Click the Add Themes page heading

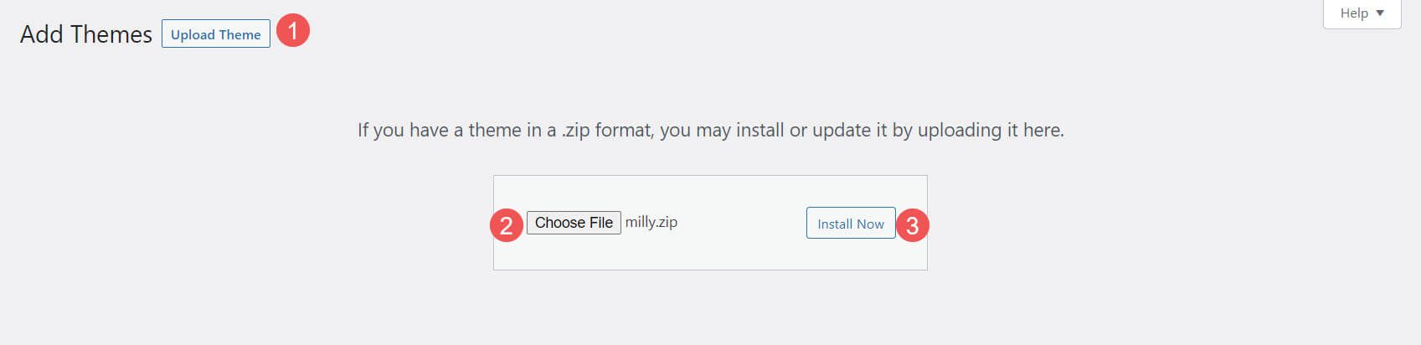[86, 34]
